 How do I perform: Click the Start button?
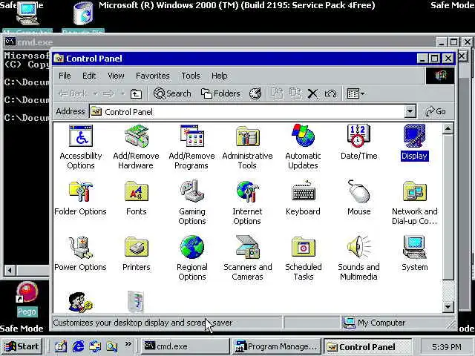tap(22, 346)
